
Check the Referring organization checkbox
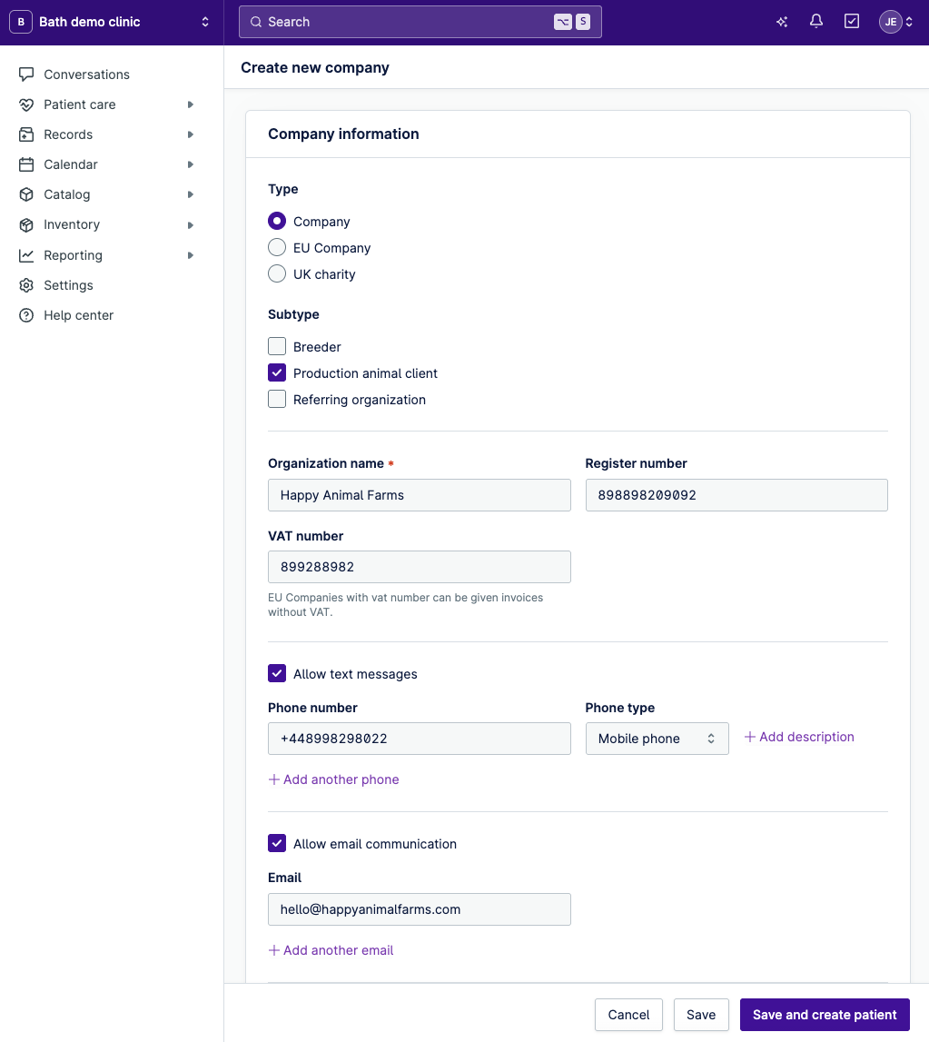(x=277, y=399)
